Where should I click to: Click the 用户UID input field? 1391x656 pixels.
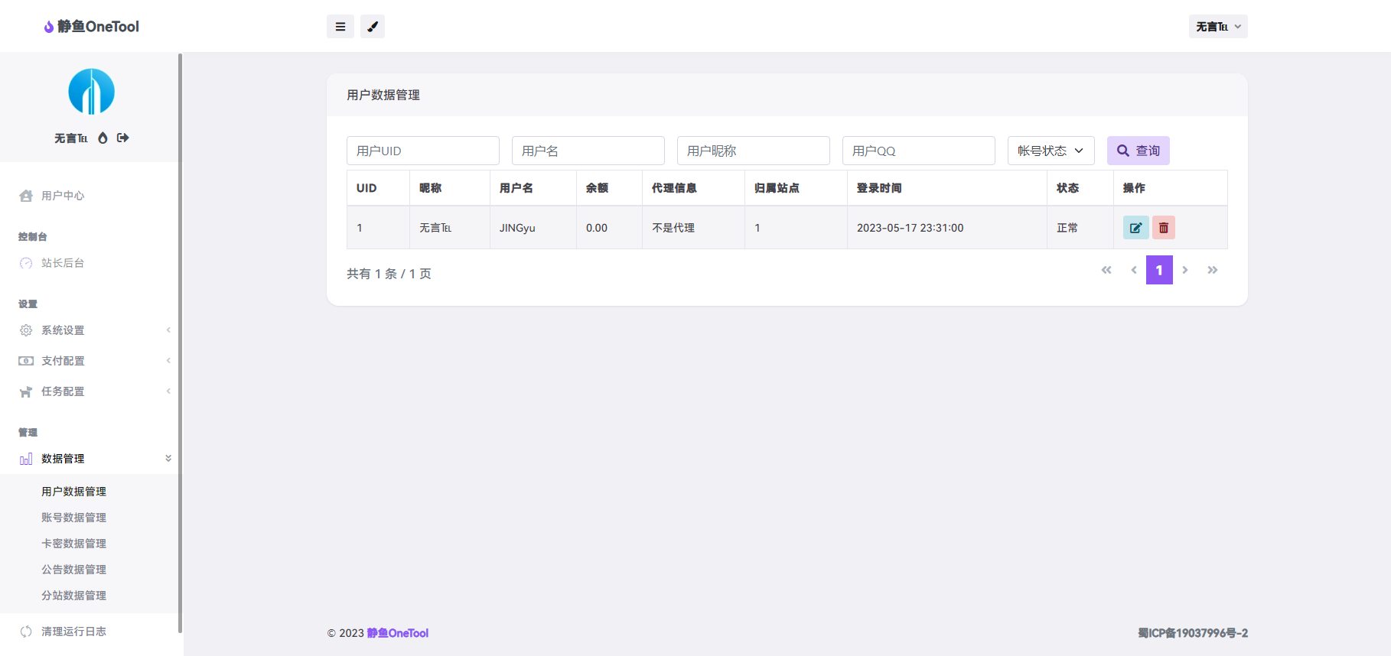[x=422, y=151]
